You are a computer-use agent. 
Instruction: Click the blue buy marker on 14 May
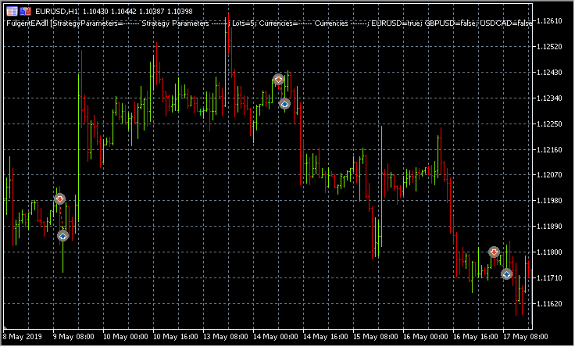[284, 103]
